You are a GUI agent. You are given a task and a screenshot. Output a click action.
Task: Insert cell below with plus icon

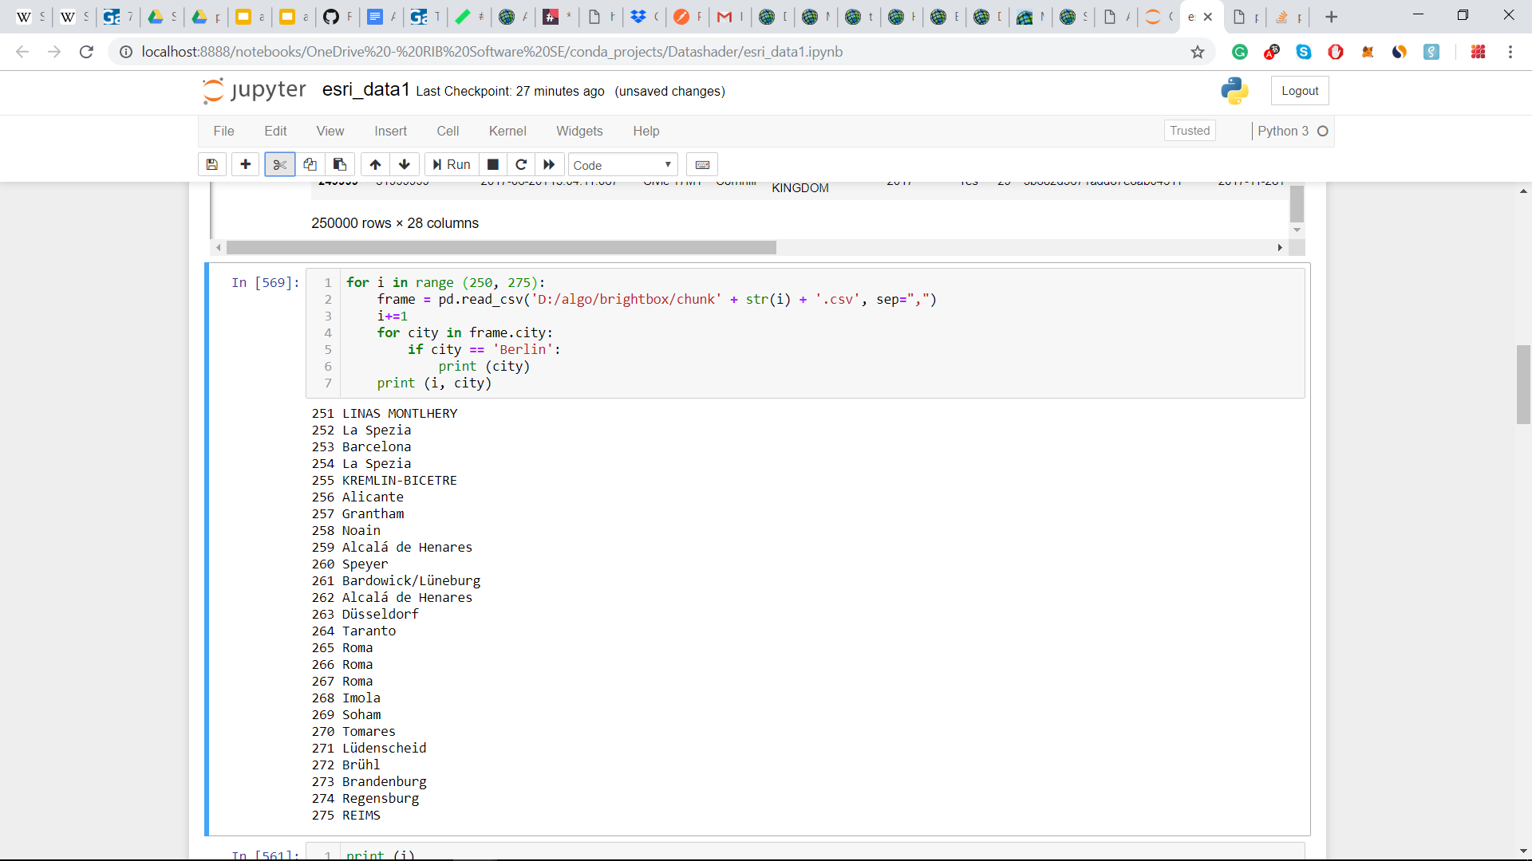pos(246,164)
